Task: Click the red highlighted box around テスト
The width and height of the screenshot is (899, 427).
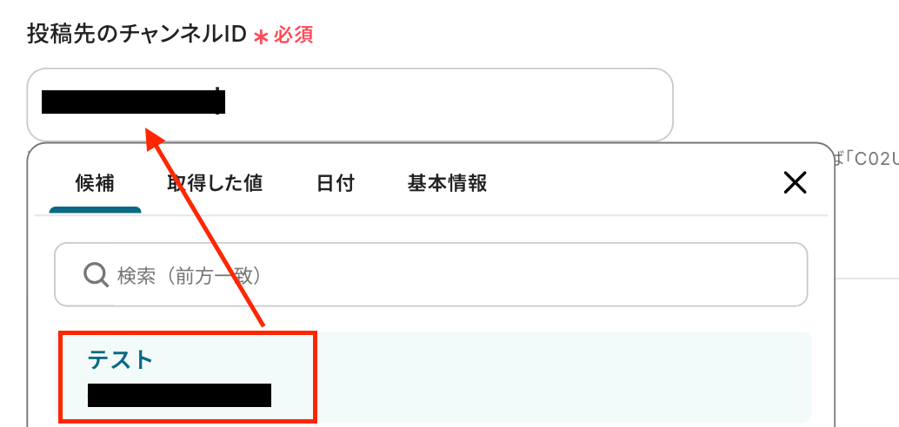Action: (188, 377)
